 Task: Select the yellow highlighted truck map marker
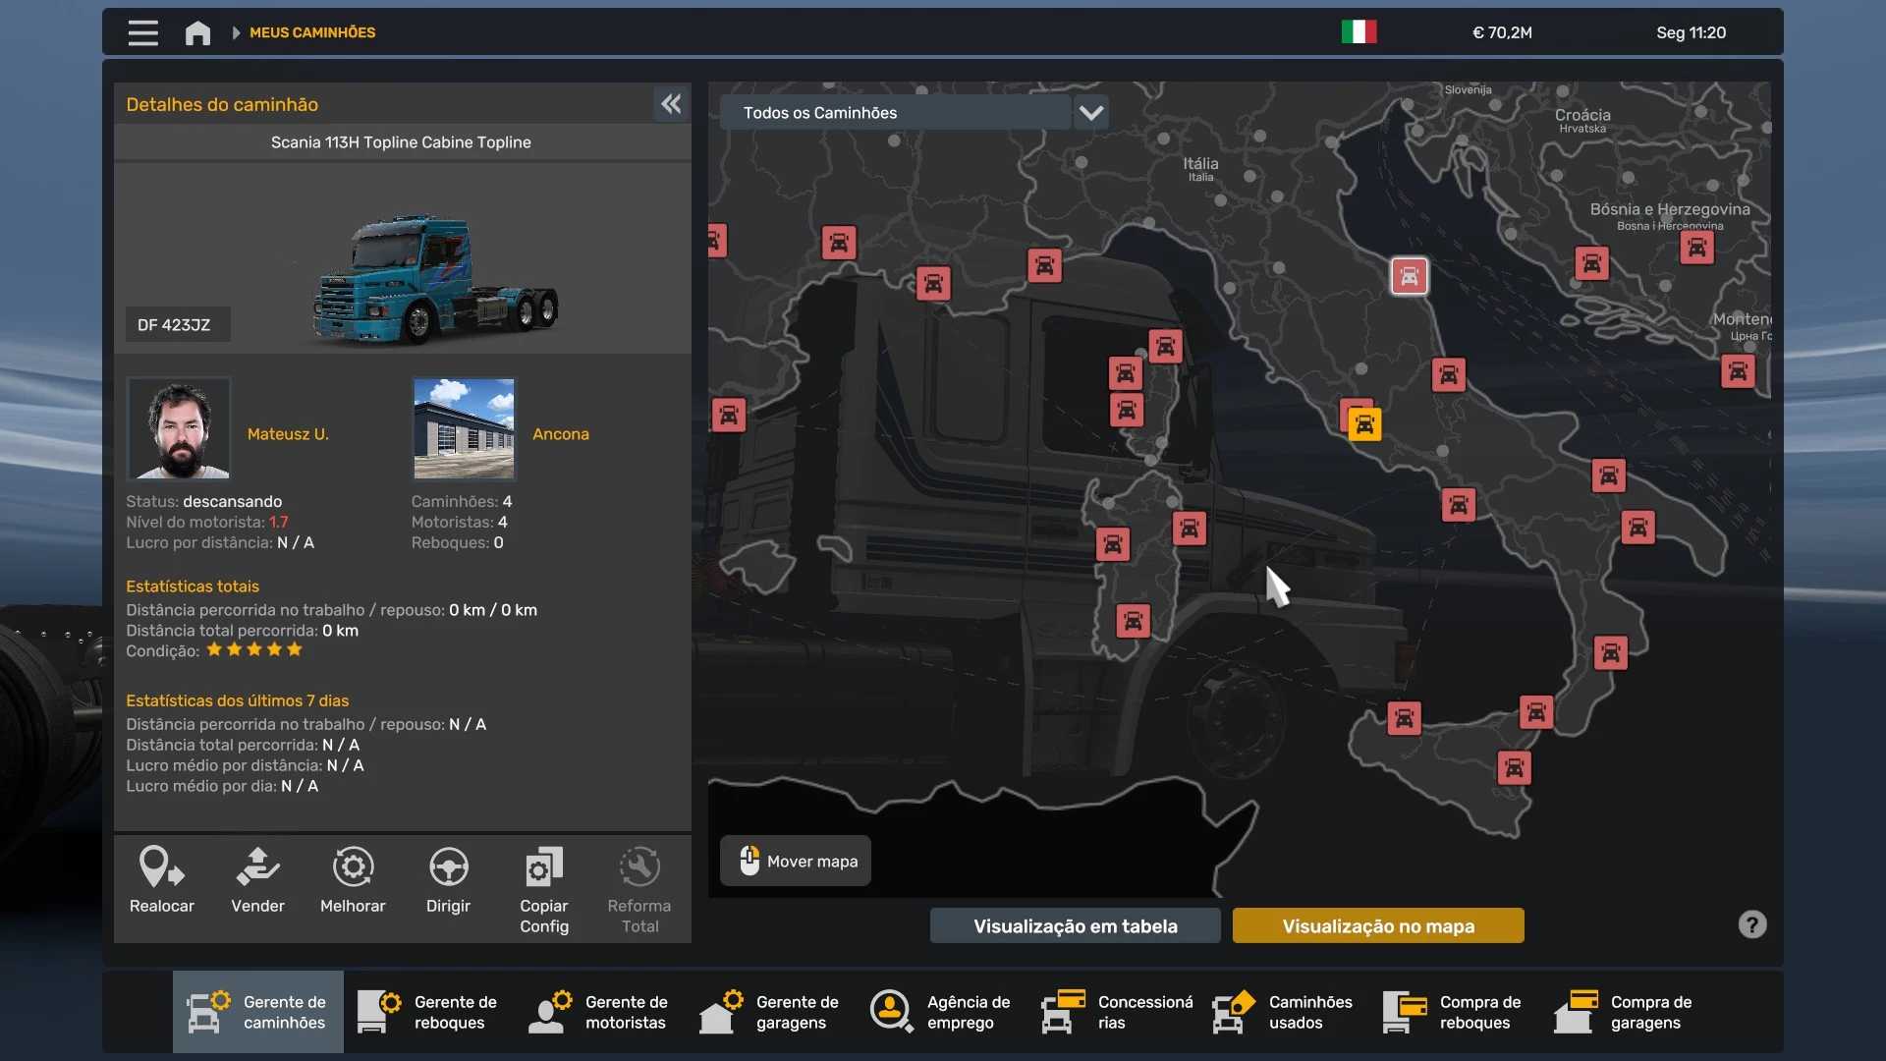(1364, 424)
